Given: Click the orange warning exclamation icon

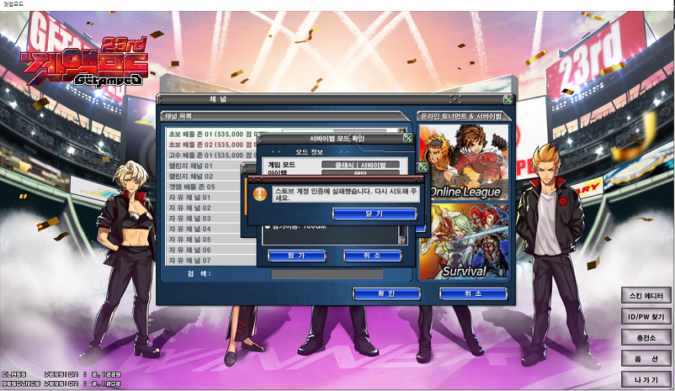Looking at the screenshot, I should point(260,195).
